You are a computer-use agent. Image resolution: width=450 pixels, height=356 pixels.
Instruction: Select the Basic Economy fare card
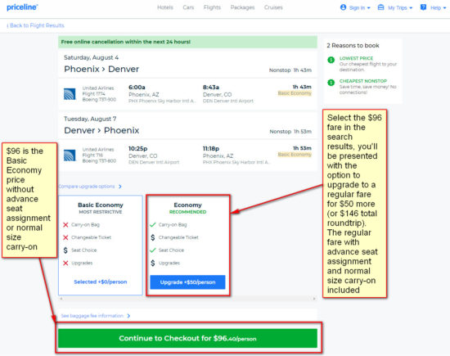point(101,246)
